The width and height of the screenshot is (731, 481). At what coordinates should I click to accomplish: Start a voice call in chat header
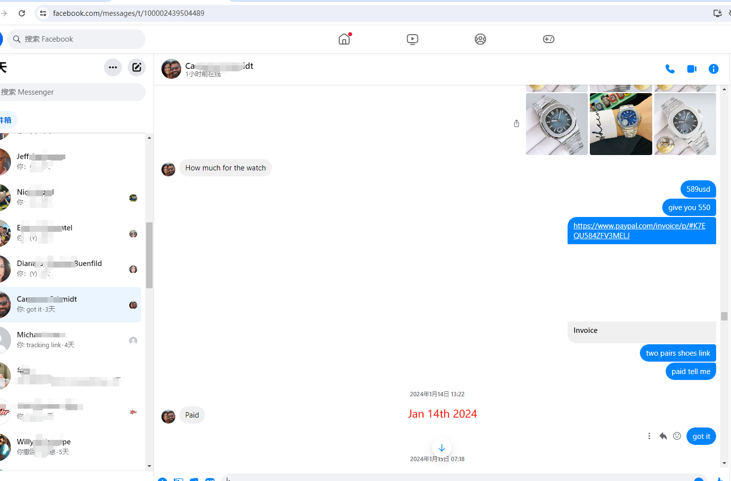(x=670, y=69)
